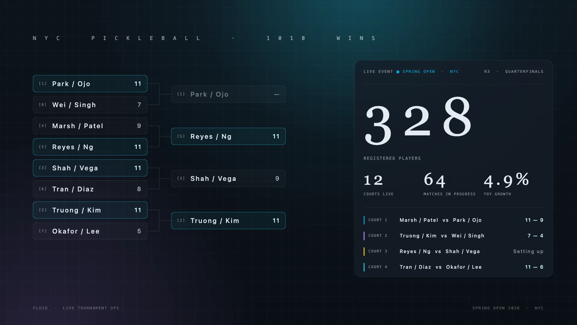Screen dimensions: 577x325
Task: Open the Marsh / Patel bracket card
Action: [x=90, y=126]
